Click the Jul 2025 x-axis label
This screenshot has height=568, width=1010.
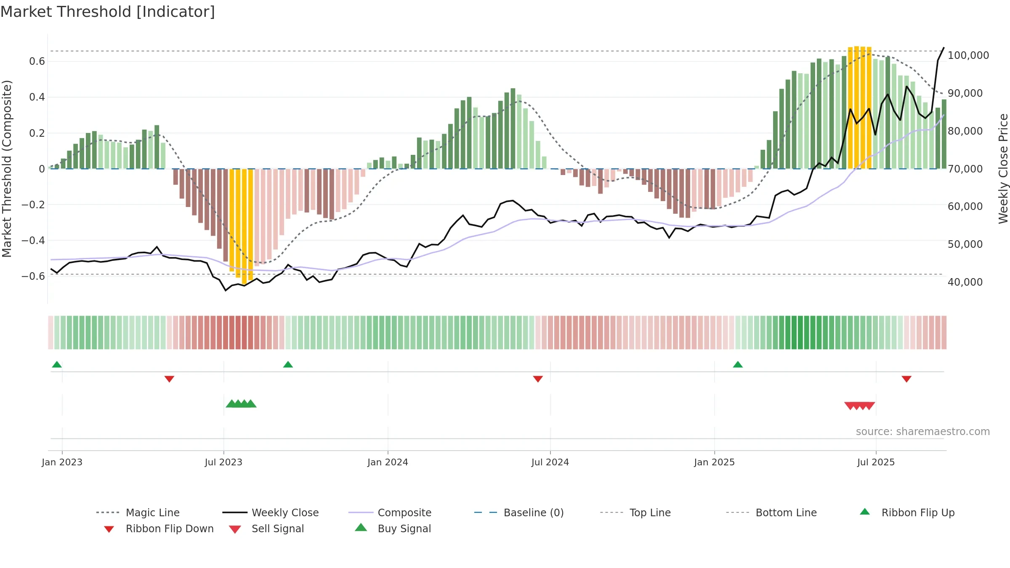pyautogui.click(x=876, y=462)
